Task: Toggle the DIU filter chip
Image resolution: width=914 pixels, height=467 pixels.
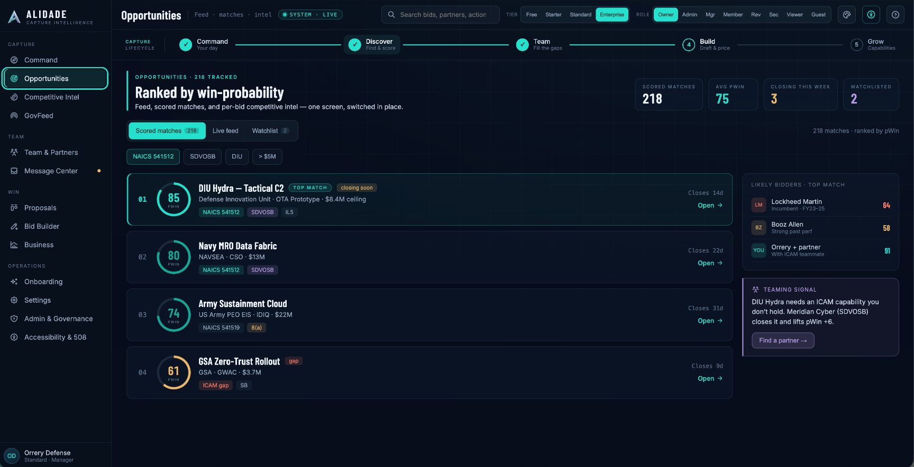Action: pos(237,157)
